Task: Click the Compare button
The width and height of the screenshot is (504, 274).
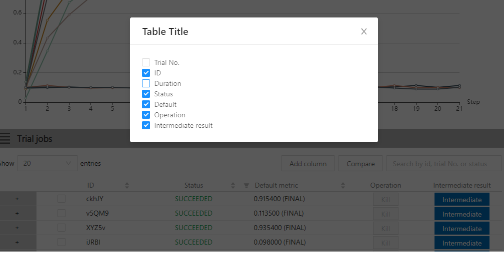Action: (360, 164)
